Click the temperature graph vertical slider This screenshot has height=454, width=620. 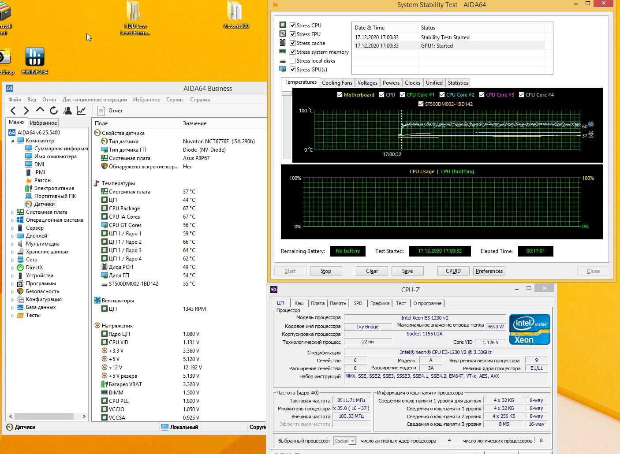click(x=287, y=93)
